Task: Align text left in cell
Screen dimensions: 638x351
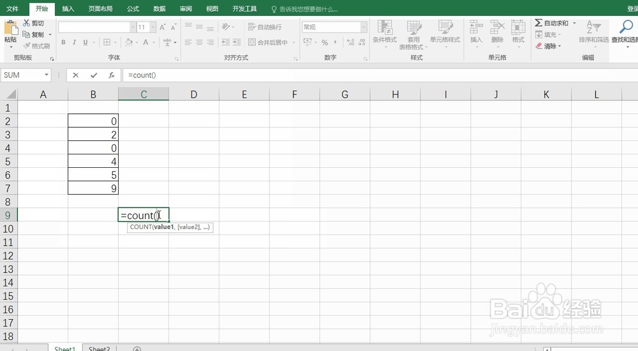Action: [x=188, y=42]
